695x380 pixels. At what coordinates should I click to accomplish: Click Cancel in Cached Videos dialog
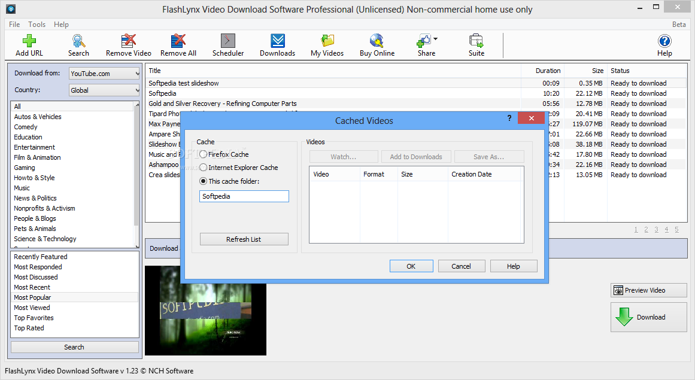point(462,266)
